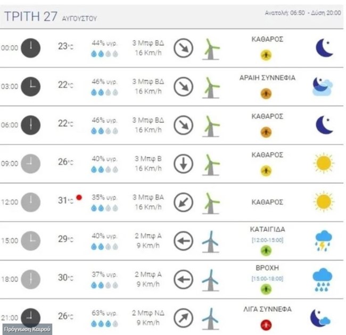Click the humidity droplets at 21:00
This screenshot has height=335, width=346.
tap(104, 324)
